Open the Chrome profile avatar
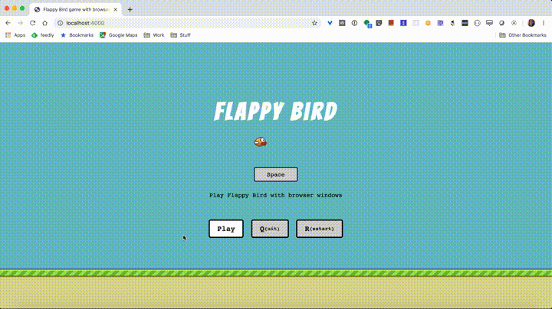 pyautogui.click(x=531, y=23)
